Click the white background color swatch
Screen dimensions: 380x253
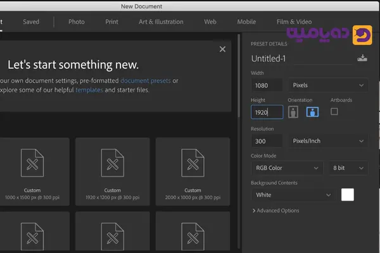(347, 195)
